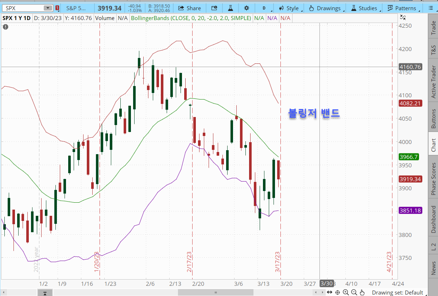Click the 2/17/23 expiration marker label
The width and height of the screenshot is (438, 296).
point(189,262)
